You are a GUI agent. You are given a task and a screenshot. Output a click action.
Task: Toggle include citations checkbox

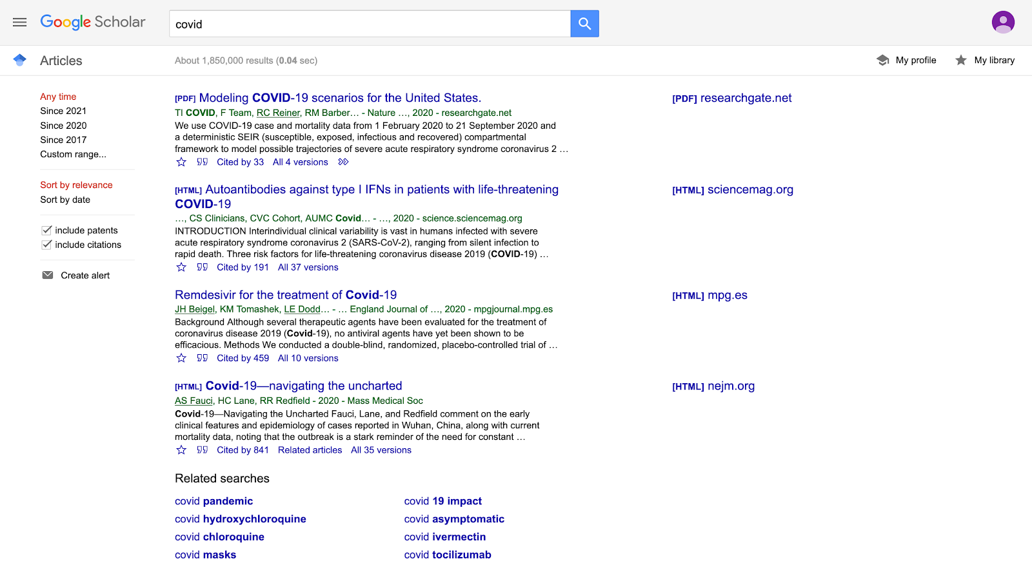click(46, 245)
